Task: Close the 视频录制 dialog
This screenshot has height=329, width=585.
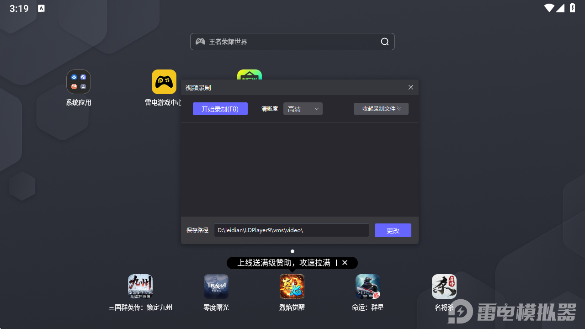Action: (410, 87)
